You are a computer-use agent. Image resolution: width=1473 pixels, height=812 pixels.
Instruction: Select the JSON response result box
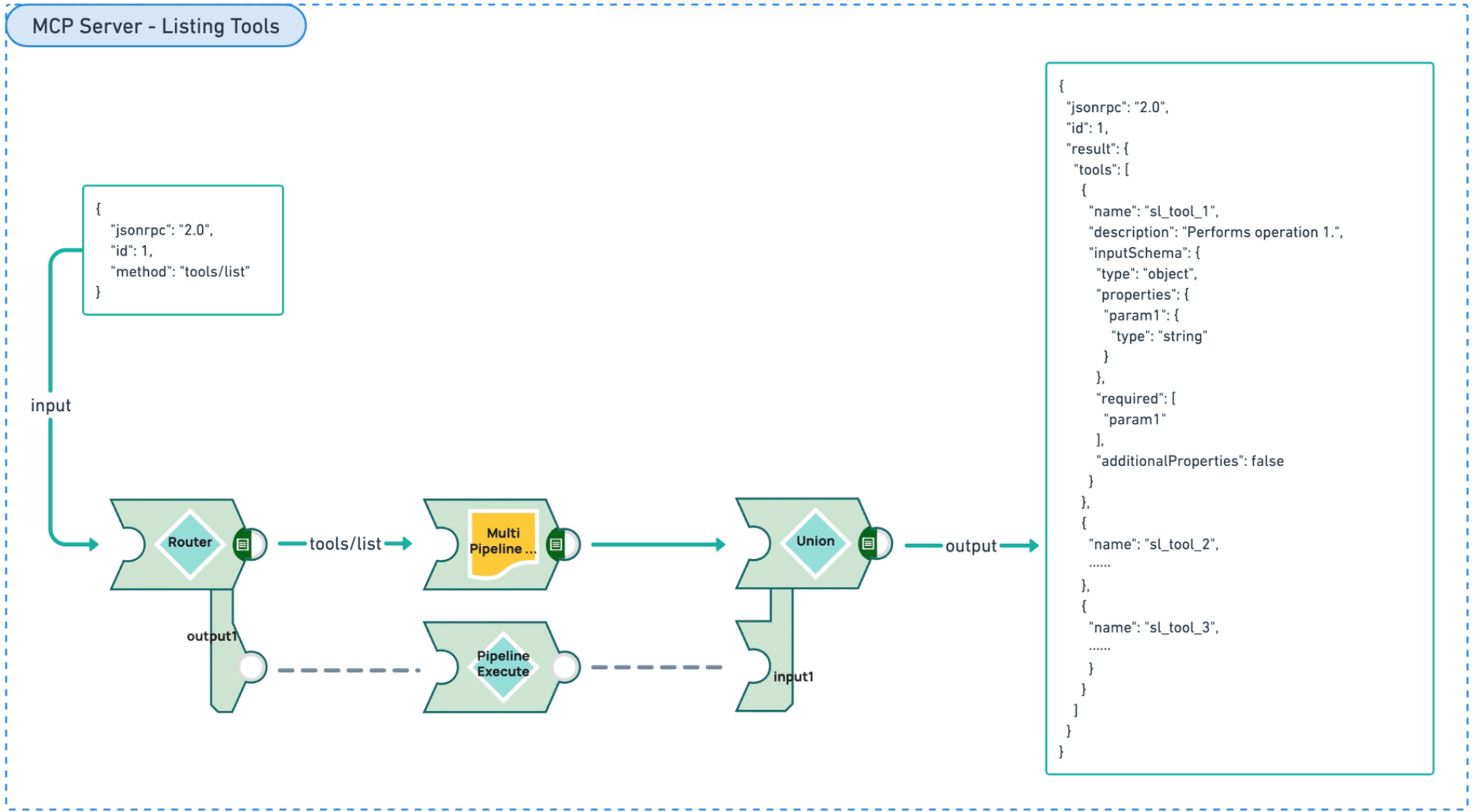[1239, 418]
